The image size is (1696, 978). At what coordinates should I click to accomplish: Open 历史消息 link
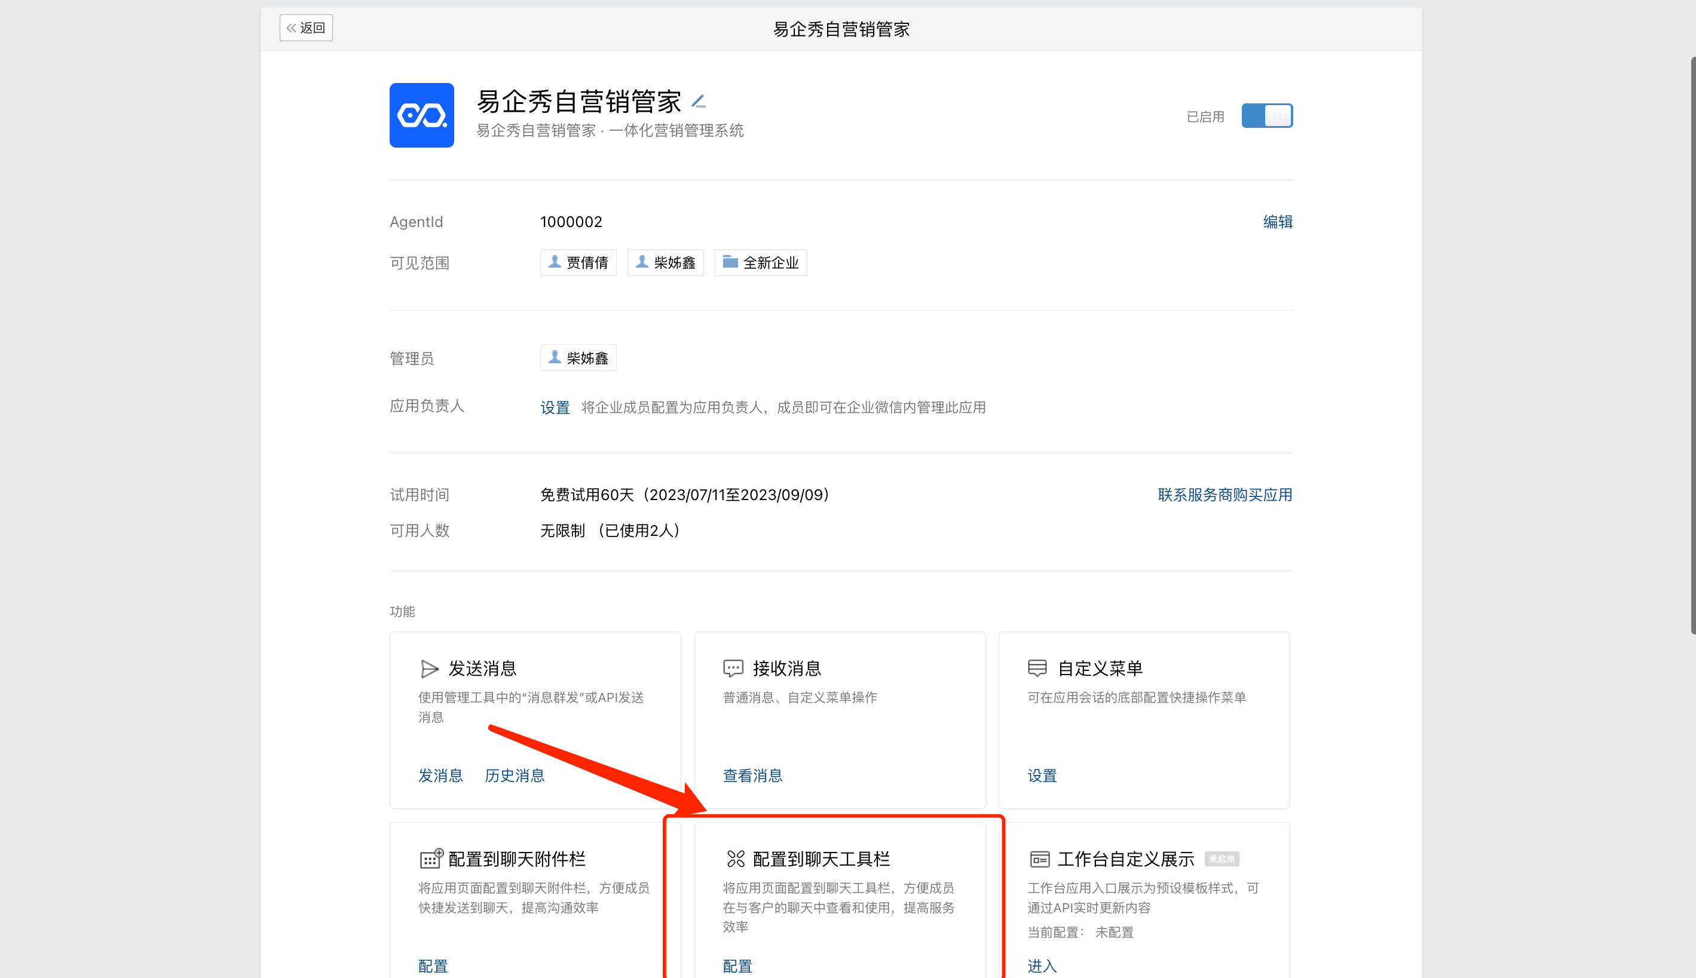[x=515, y=776]
